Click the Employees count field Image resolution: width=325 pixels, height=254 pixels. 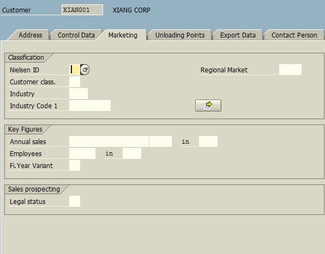[82, 153]
